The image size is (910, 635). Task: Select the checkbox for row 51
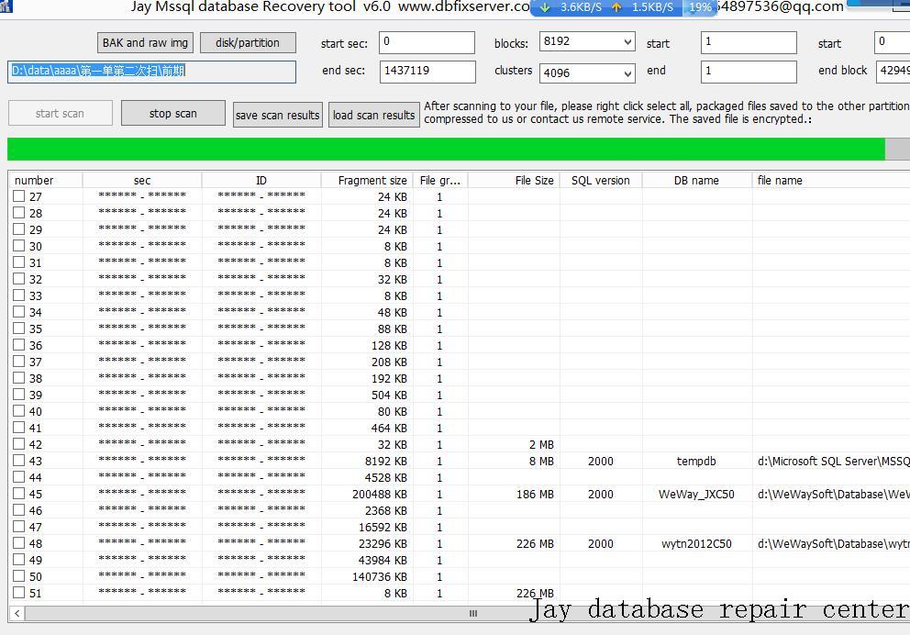coord(19,592)
